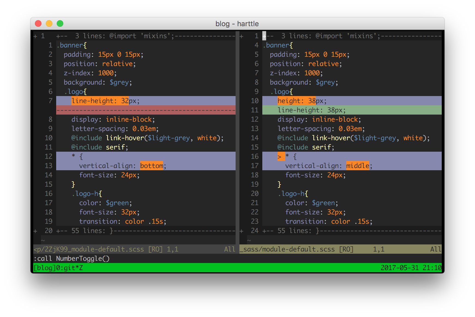This screenshot has width=475, height=317.
Task: Expand the left pane's 55-line fold plus marker
Action: 35,231
